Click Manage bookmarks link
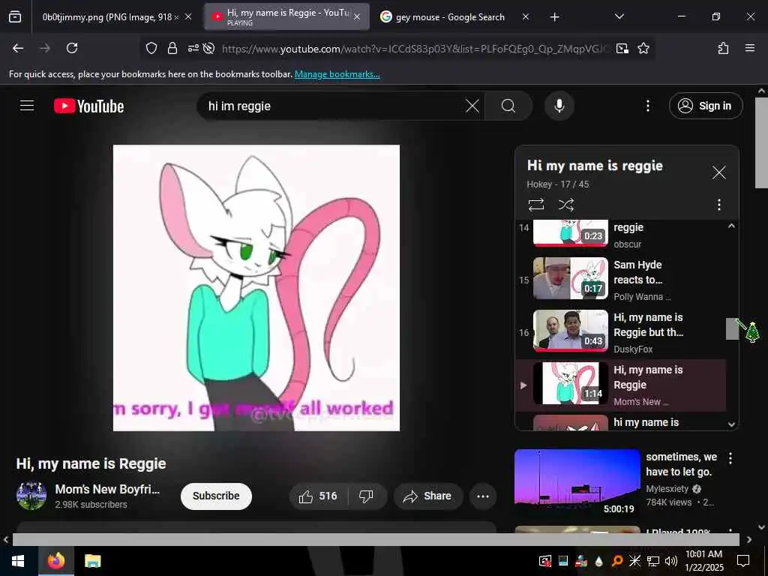This screenshot has height=576, width=768. tap(337, 74)
